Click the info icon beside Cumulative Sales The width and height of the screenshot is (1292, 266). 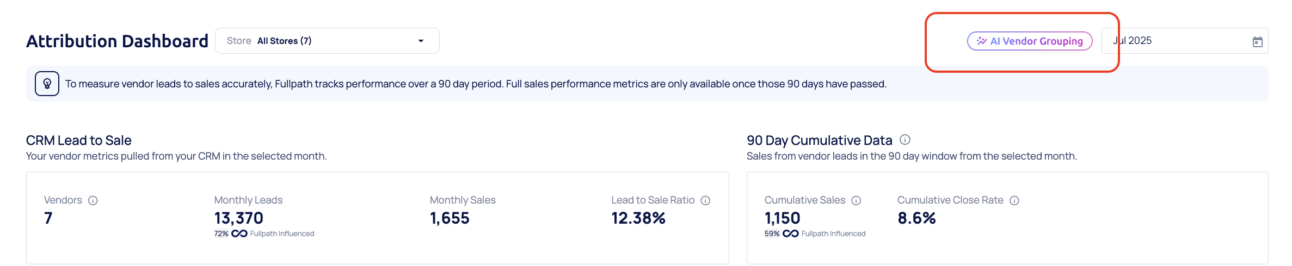[x=856, y=200]
